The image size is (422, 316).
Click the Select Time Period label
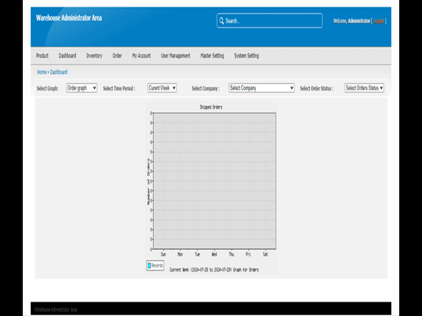coord(119,88)
